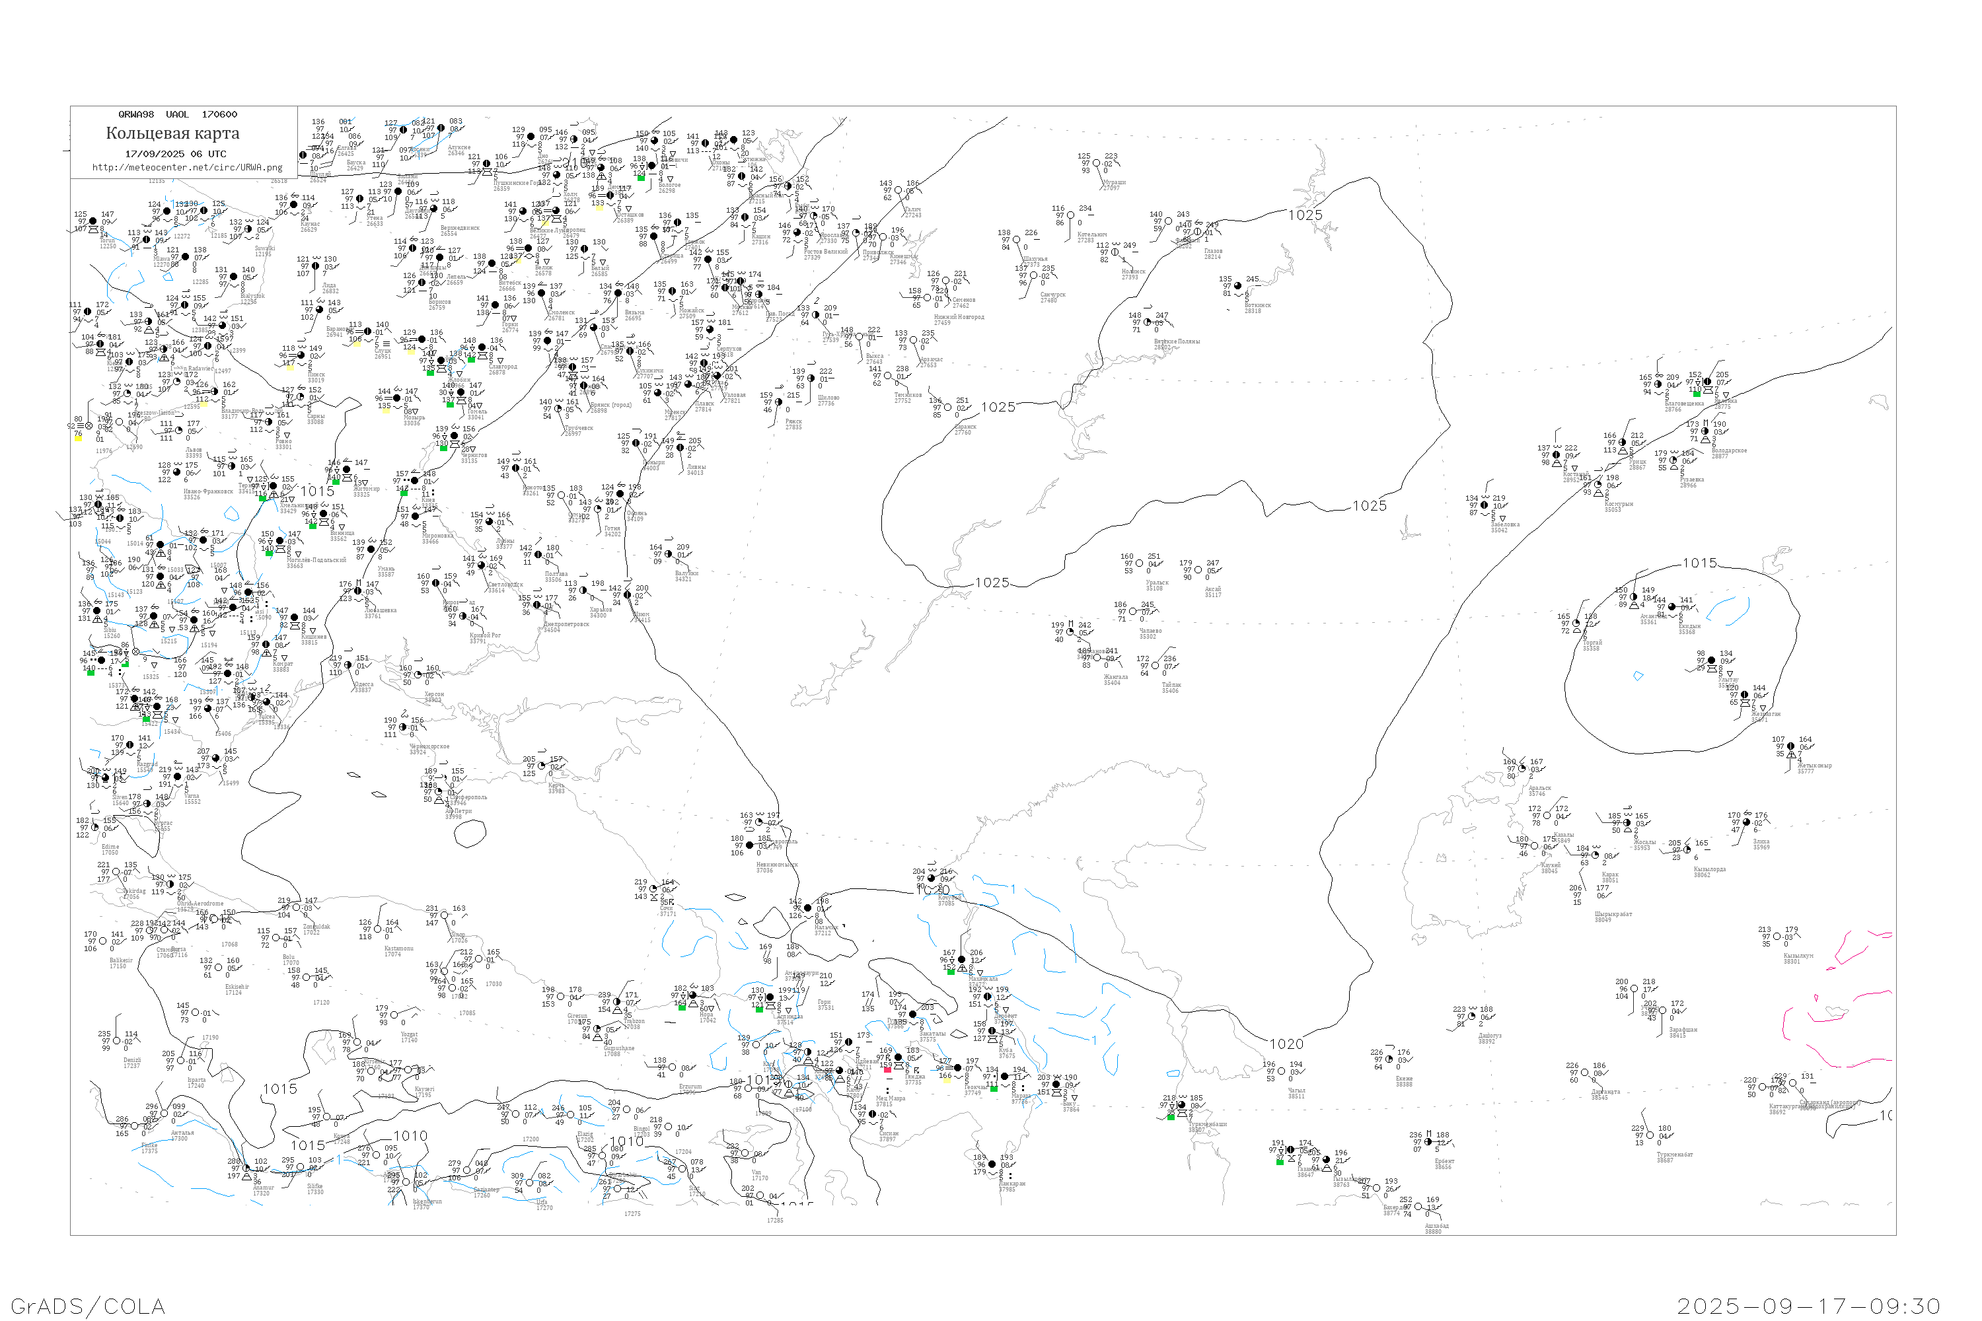The image size is (1982, 1321).
Task: Click the small blue polygon inside 1015 contour
Action: 1638,676
